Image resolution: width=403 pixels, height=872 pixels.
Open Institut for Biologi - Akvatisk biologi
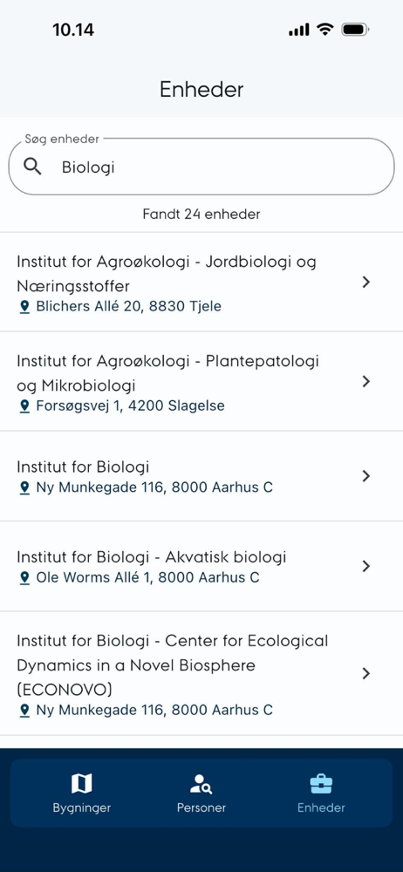pos(201,567)
